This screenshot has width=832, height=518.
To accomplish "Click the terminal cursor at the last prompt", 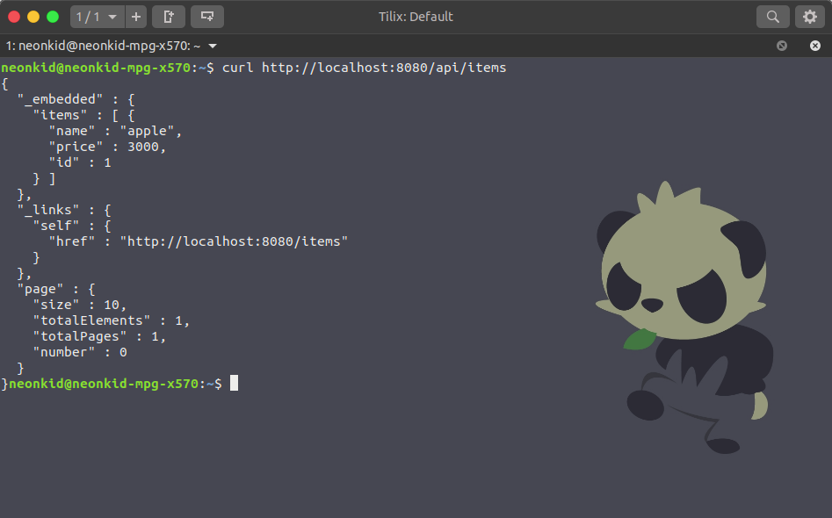I will [x=234, y=384].
